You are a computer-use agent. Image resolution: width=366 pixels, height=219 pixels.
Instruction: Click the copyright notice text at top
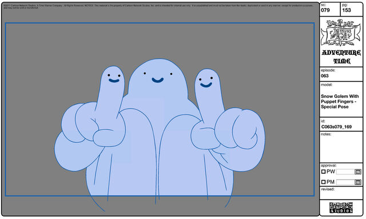pyautogui.click(x=159, y=6)
